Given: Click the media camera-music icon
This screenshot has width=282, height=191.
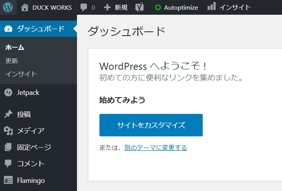Looking at the screenshot, I should (x=8, y=131).
